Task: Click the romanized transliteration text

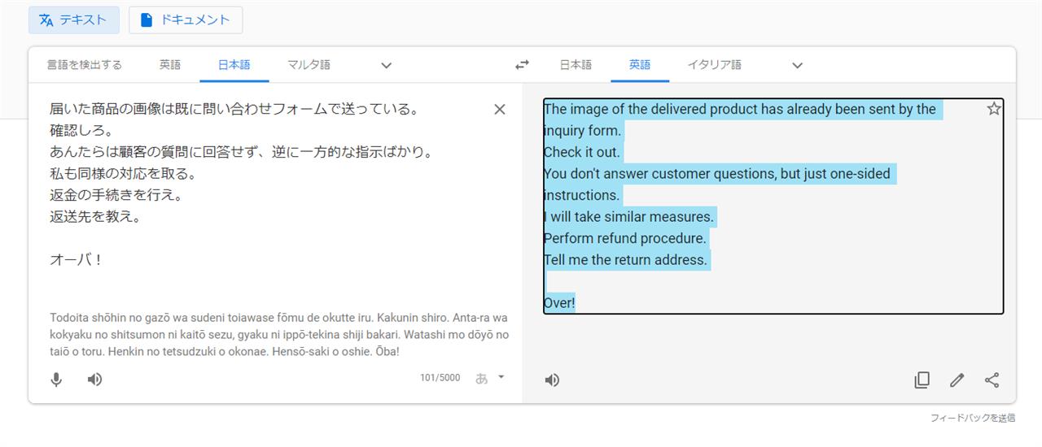Action: pos(278,335)
